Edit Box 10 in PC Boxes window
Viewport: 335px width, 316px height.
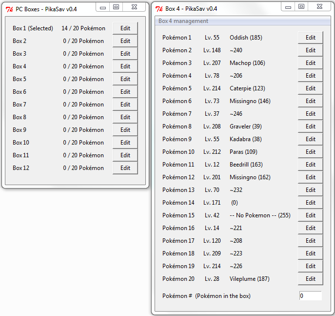pyautogui.click(x=125, y=143)
